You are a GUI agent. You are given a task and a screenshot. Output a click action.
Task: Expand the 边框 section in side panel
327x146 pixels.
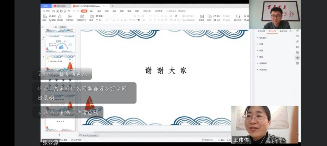[261, 44]
